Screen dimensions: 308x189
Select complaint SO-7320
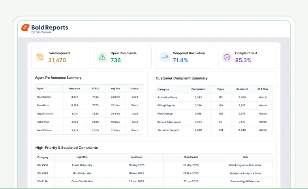click(x=42, y=173)
